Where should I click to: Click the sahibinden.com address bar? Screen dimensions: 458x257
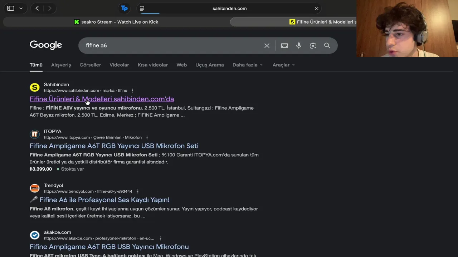click(x=229, y=8)
